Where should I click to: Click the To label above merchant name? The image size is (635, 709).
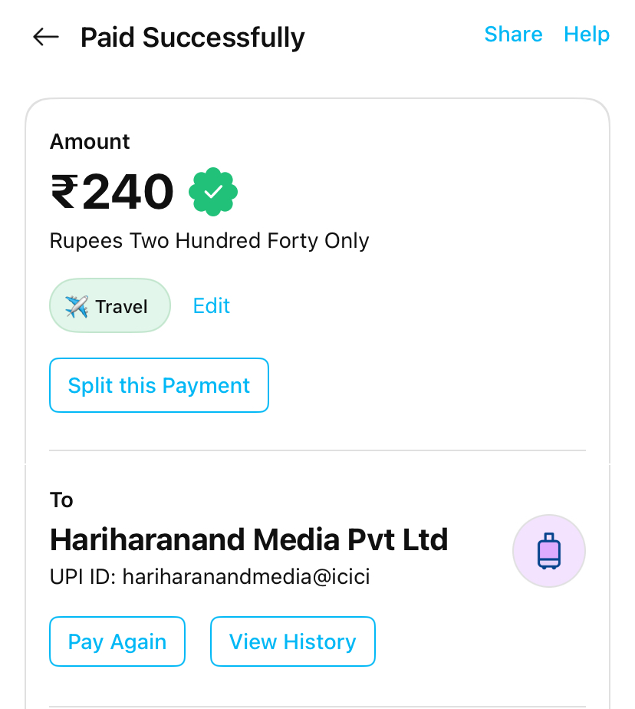coord(61,500)
